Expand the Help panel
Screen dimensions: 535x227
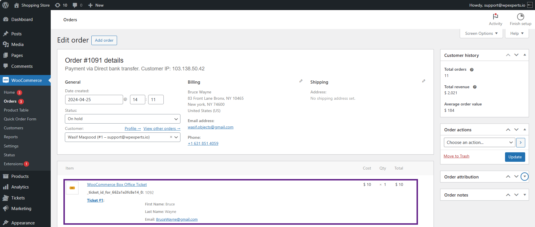(x=517, y=33)
